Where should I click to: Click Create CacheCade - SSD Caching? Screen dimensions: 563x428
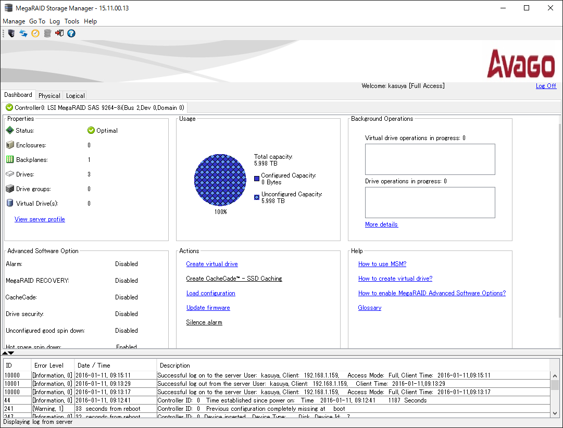(234, 279)
